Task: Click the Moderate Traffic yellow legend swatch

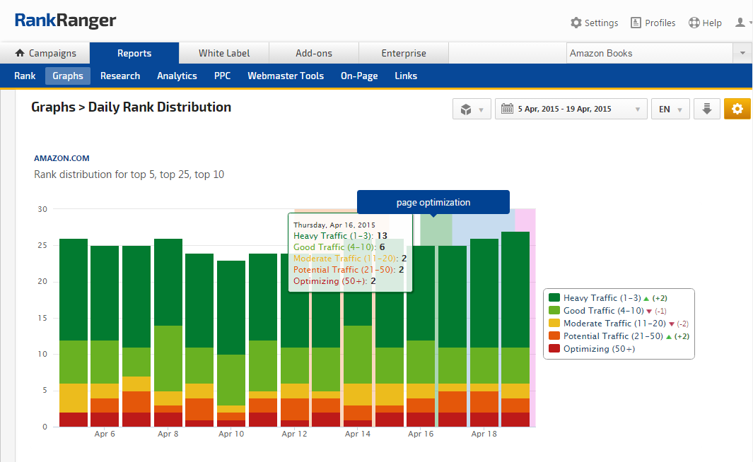Action: point(554,324)
